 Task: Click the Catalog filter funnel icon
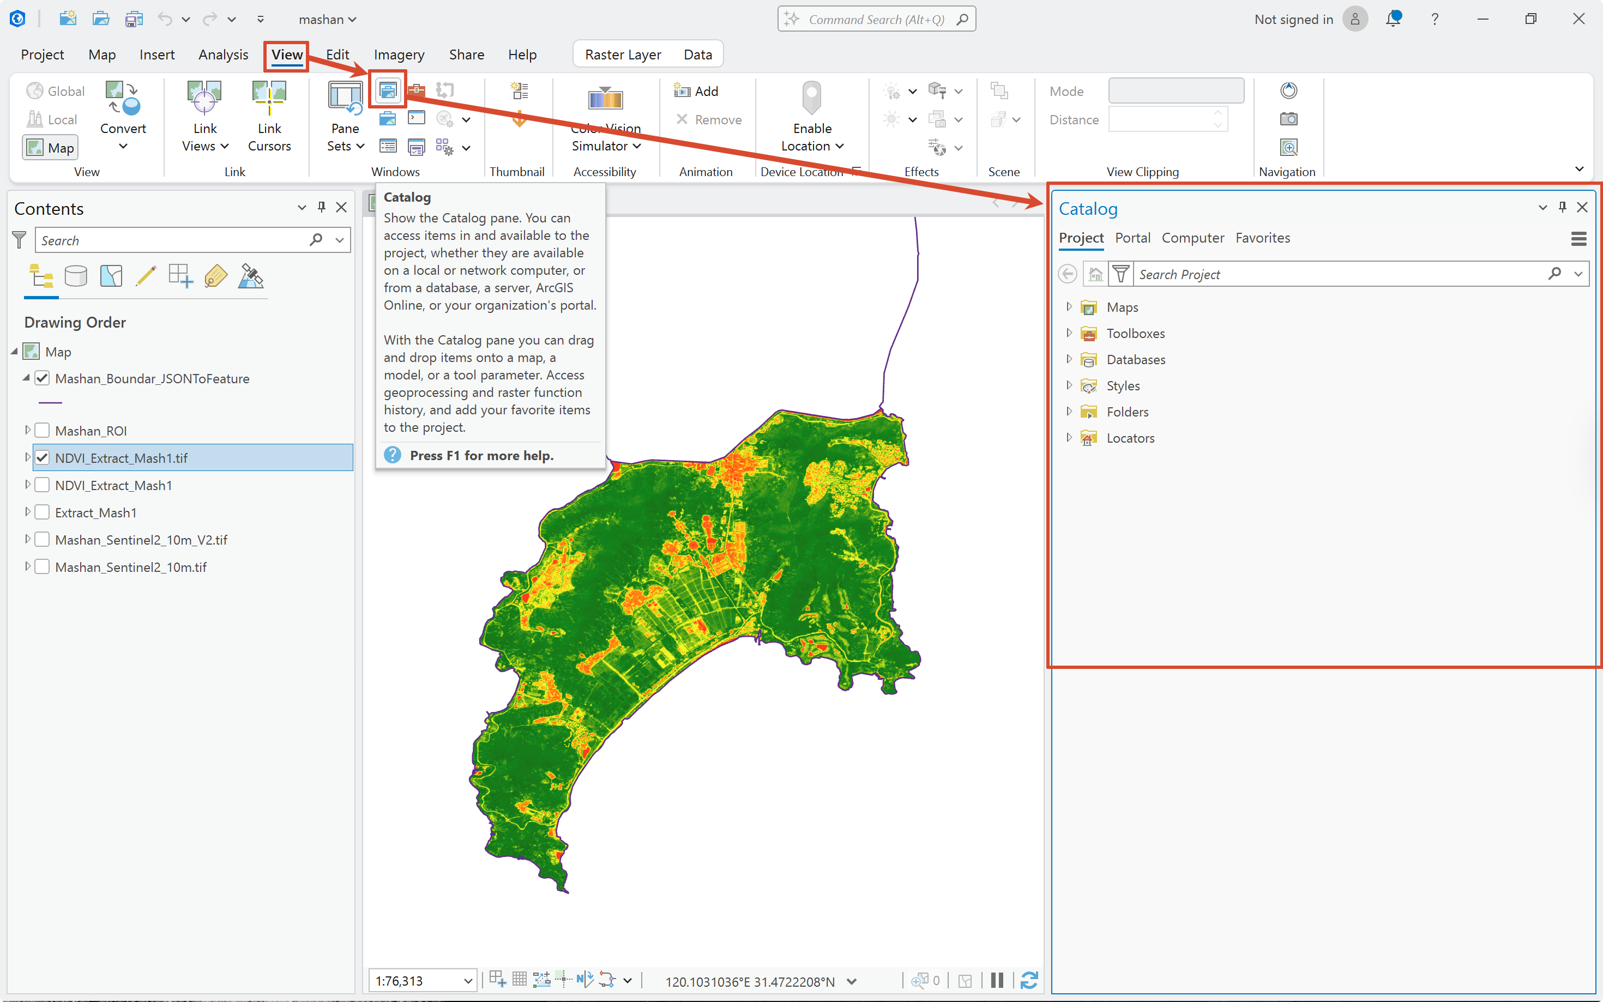coord(1120,274)
